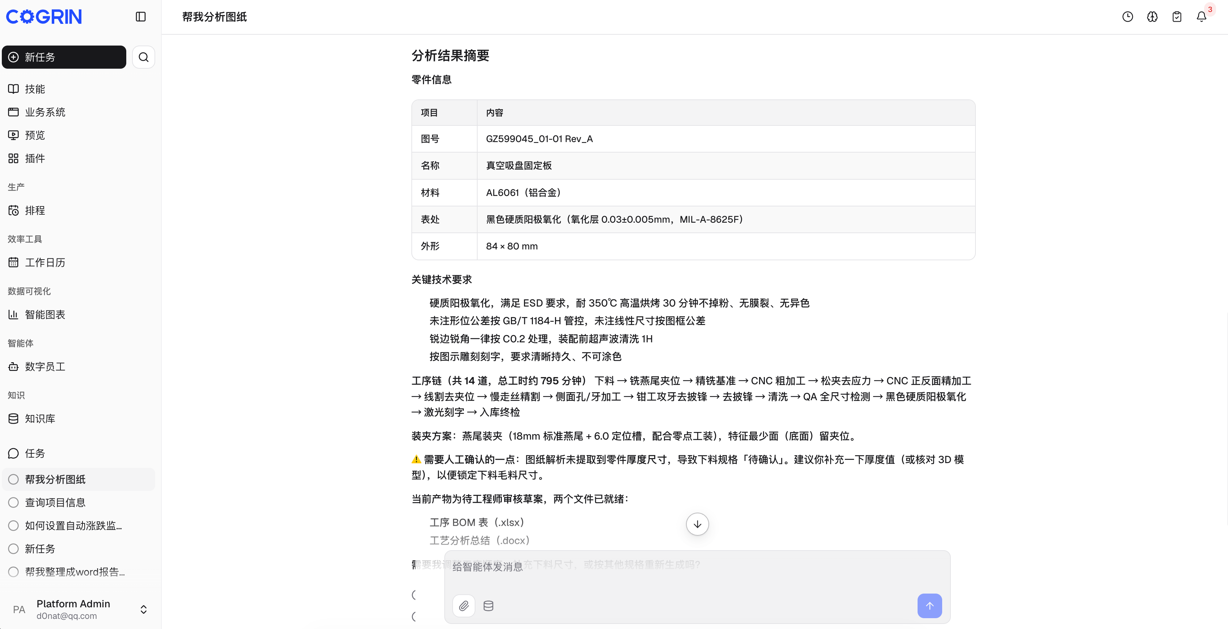Click the cell 真空吸盘固定板
Viewport: 1228px width, 629px height.
(x=726, y=166)
